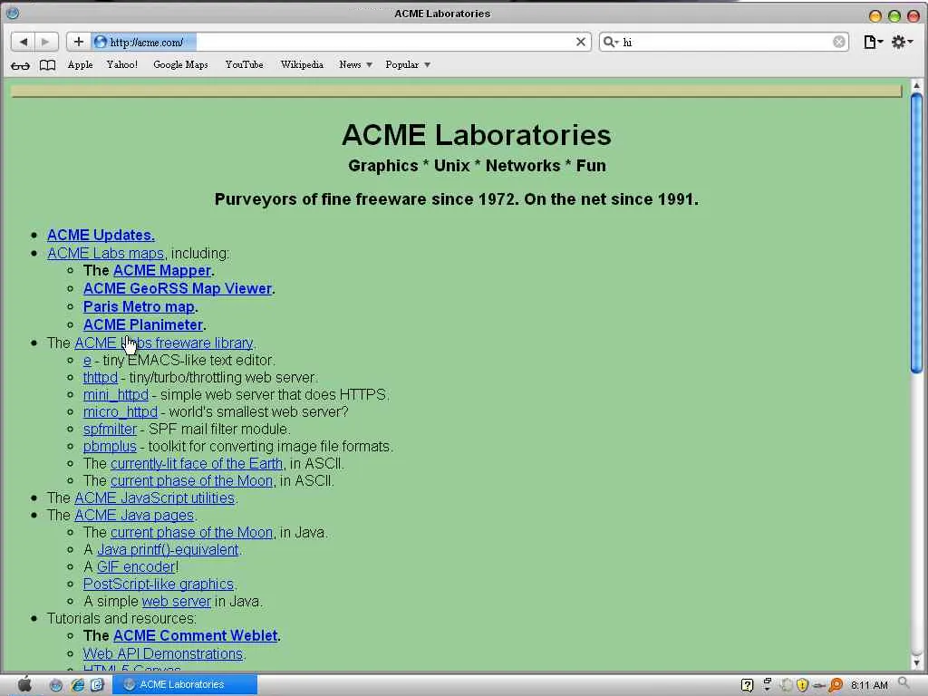The width and height of the screenshot is (928, 696).
Task: Open the reading list glasses icon
Action: (20, 65)
